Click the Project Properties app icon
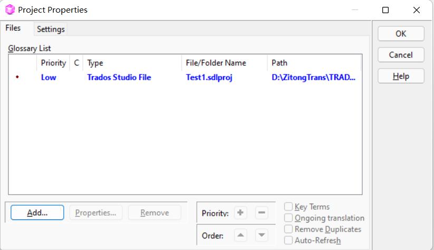 coord(10,9)
